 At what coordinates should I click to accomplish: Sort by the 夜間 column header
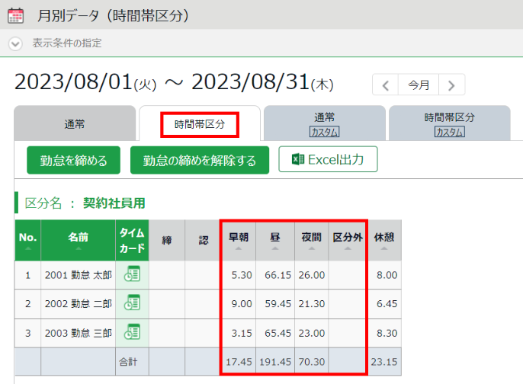coord(310,238)
